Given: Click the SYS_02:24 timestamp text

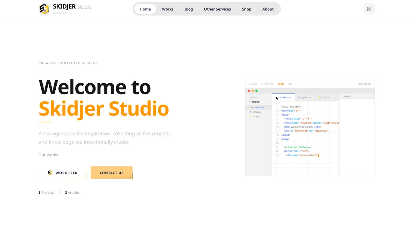Looking at the screenshot, I should (x=365, y=84).
